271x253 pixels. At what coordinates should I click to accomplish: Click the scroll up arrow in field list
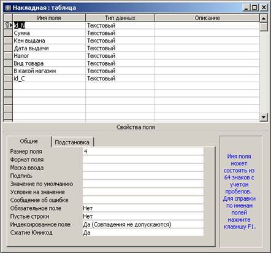pyautogui.click(x=264, y=18)
